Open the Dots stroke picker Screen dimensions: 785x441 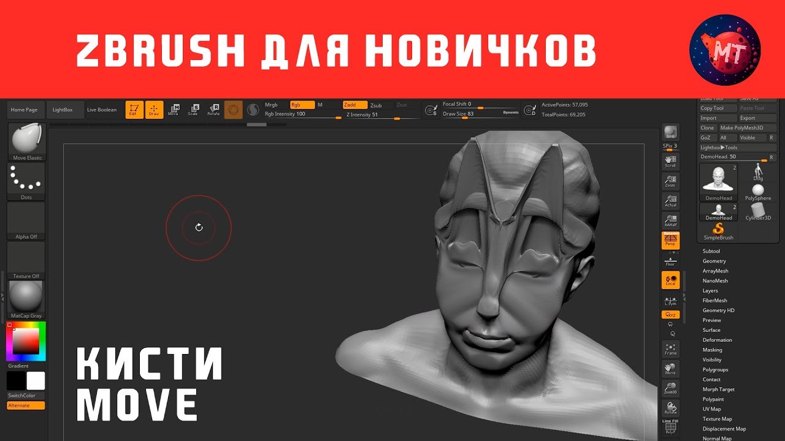click(26, 182)
